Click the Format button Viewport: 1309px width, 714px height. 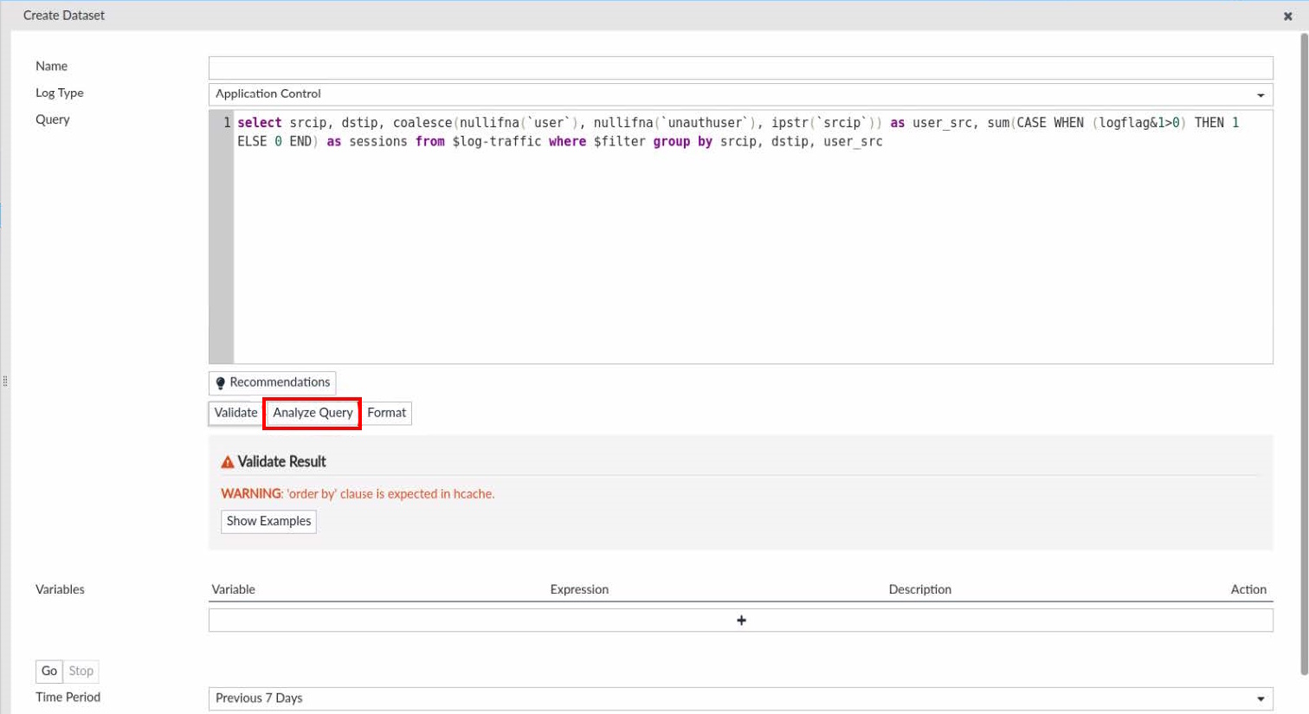(386, 413)
